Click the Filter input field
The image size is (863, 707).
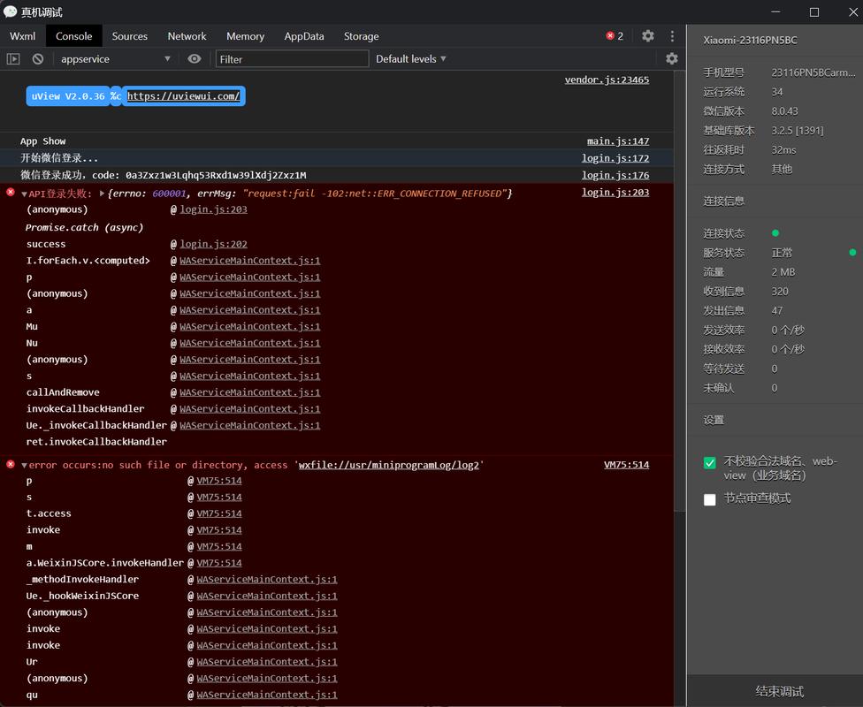(x=292, y=59)
